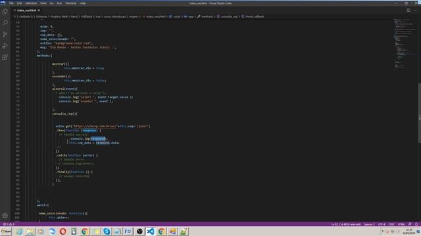Open OBS Studio from the taskbar
Image resolution: width=421 pixels, height=236 pixels.
(139, 231)
